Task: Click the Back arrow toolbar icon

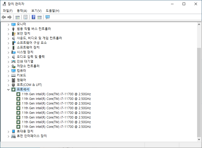Action: [x=4, y=17]
